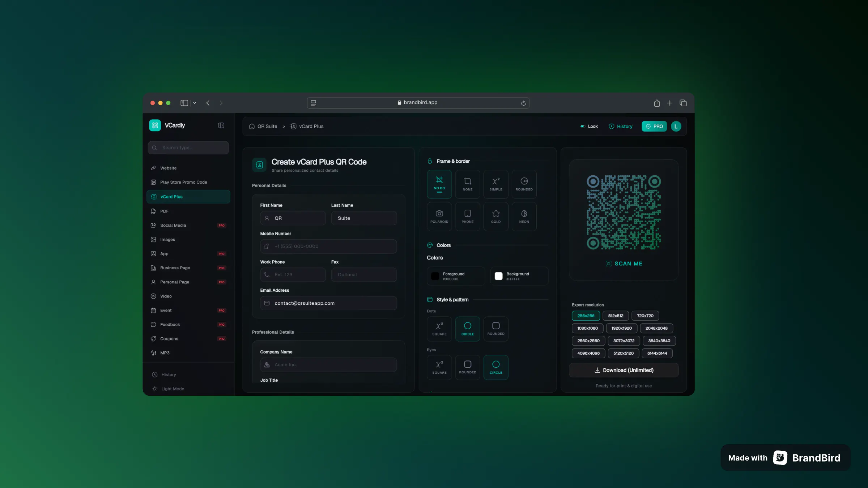
Task: Select the NONE frame option
Action: pyautogui.click(x=468, y=184)
